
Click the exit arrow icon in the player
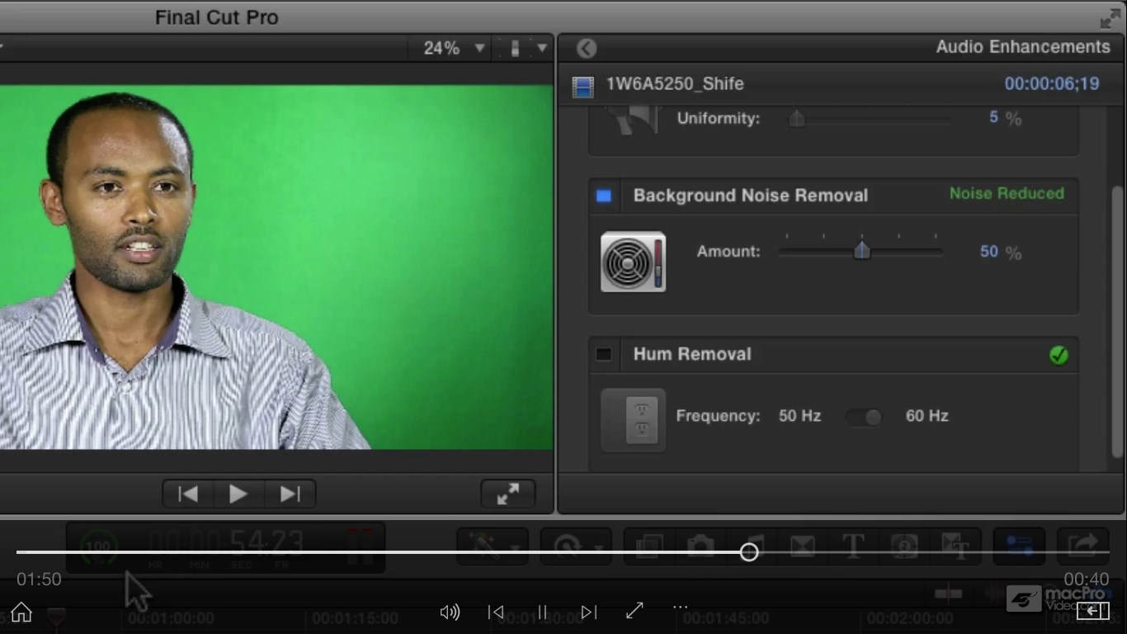pos(1092,611)
